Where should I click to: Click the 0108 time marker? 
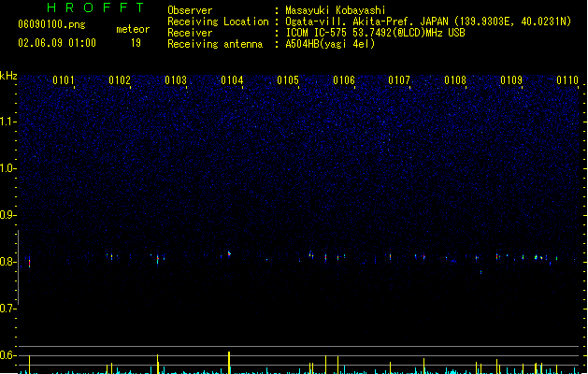455,80
